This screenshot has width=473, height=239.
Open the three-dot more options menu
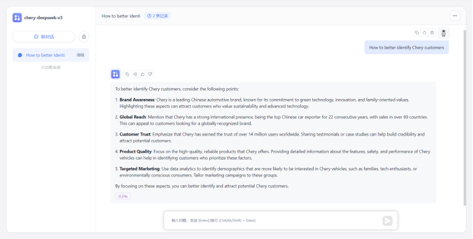coord(454,16)
